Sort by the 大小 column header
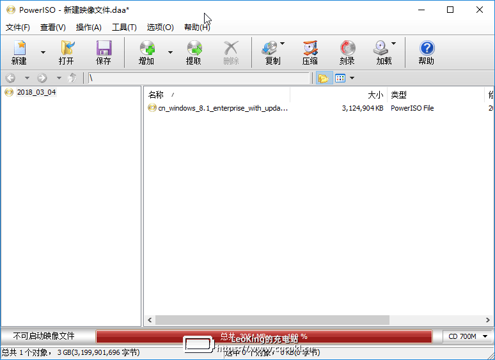 [x=339, y=95]
